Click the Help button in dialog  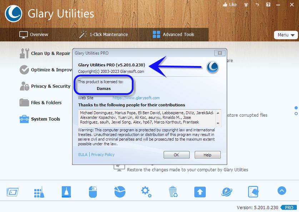pos(208,155)
